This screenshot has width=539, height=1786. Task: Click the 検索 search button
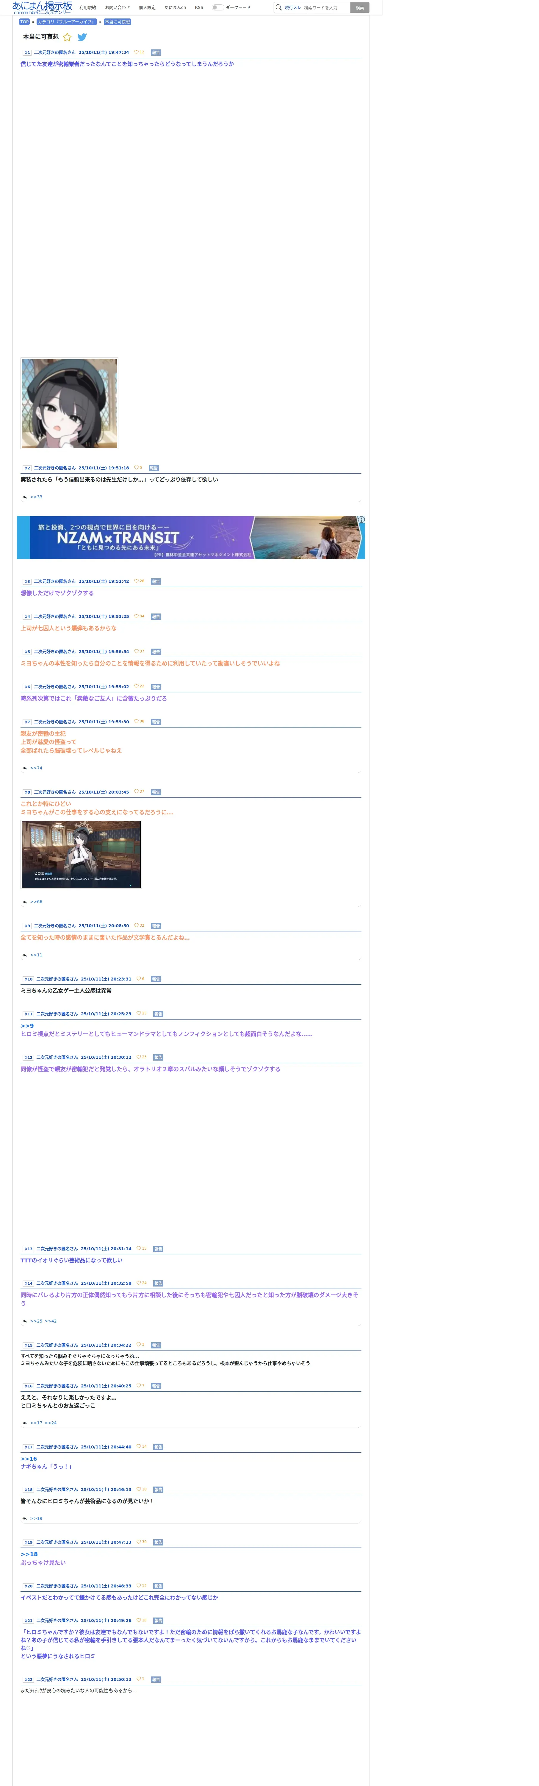[360, 8]
